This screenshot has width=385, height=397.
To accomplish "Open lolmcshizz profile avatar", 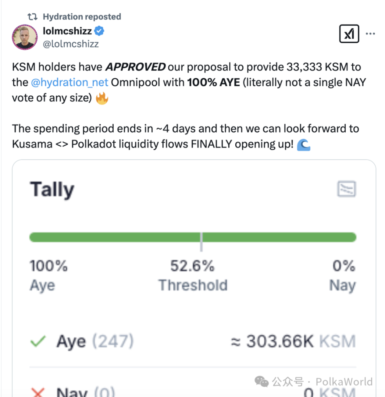I will coord(25,37).
